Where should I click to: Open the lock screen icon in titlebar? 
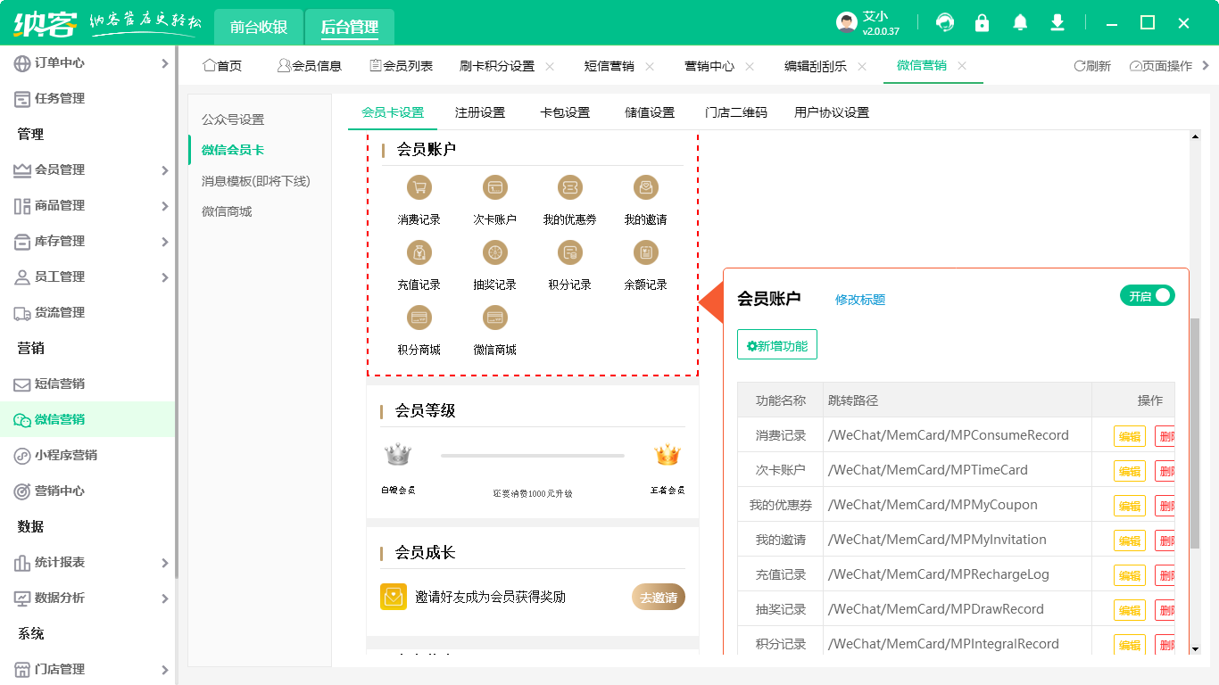(982, 21)
